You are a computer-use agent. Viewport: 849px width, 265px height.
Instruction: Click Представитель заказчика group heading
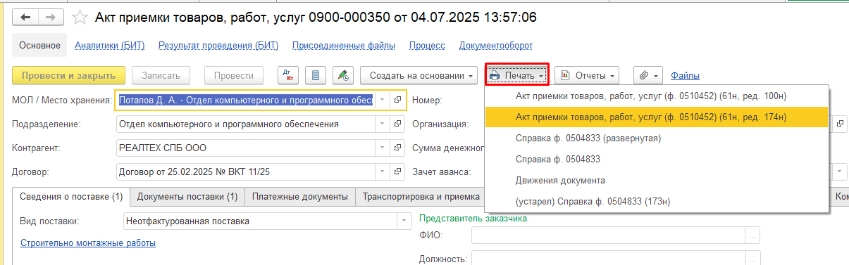click(473, 219)
